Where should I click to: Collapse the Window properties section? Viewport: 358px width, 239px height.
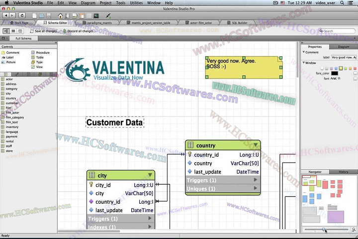[x=304, y=62]
